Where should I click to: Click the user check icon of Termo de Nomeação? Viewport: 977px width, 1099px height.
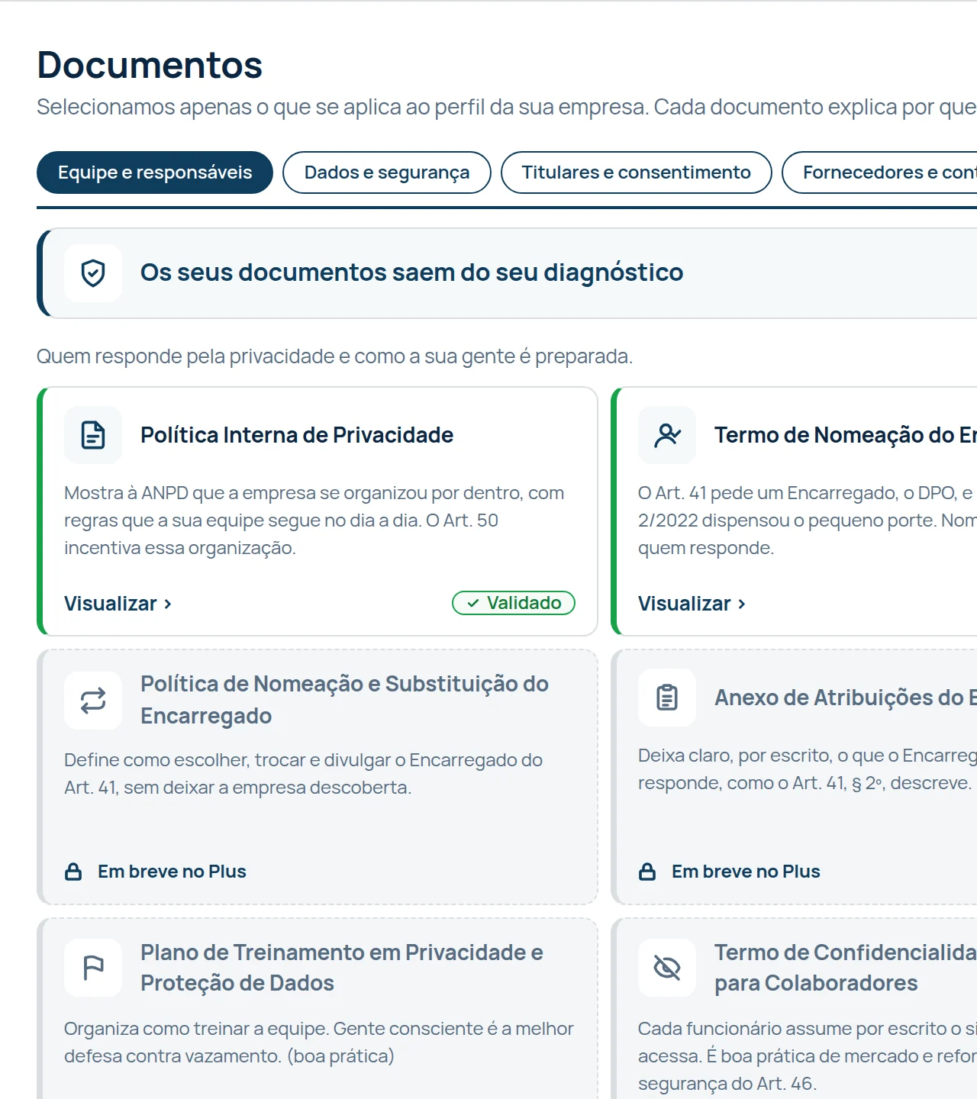pyautogui.click(x=667, y=435)
